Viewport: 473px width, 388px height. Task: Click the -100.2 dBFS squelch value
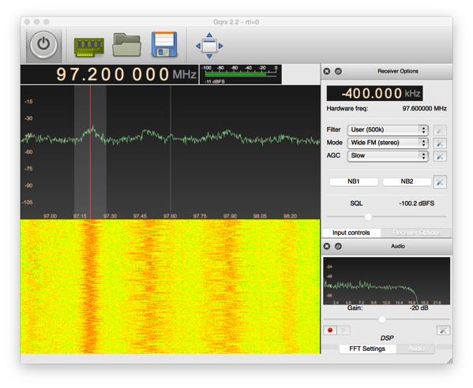click(417, 203)
